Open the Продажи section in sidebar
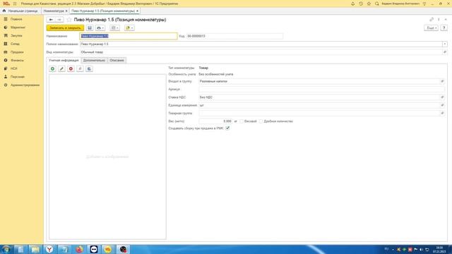452x254 pixels. 17,52
